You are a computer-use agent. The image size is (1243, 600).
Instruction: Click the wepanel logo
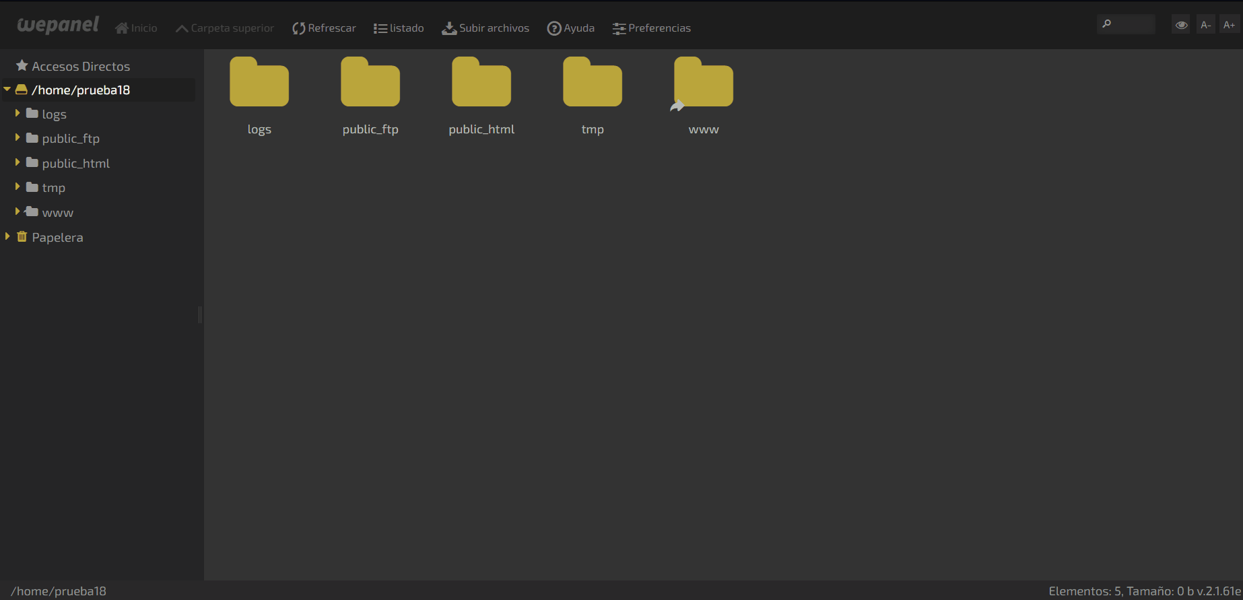pyautogui.click(x=58, y=26)
